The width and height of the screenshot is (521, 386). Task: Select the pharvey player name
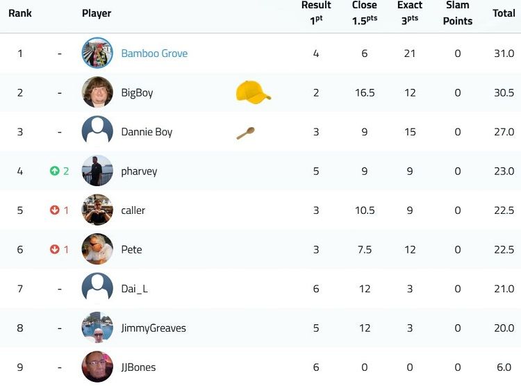[x=139, y=171]
